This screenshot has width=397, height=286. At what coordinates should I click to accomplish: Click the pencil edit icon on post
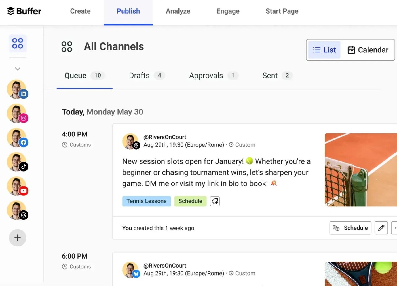coord(381,228)
